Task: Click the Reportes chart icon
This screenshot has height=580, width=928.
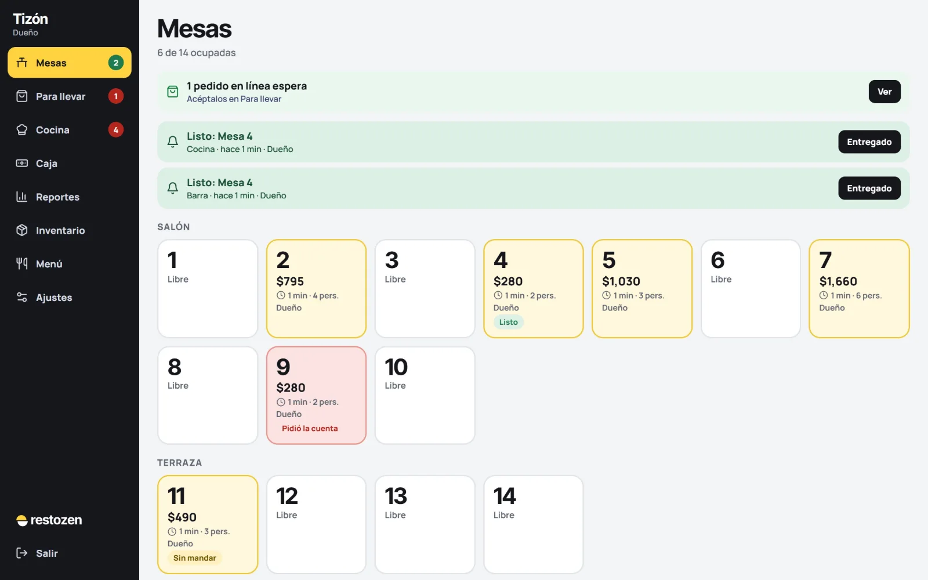Action: point(22,197)
